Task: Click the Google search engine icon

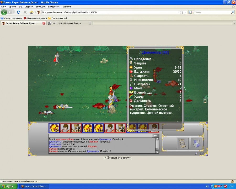Action: point(191,12)
